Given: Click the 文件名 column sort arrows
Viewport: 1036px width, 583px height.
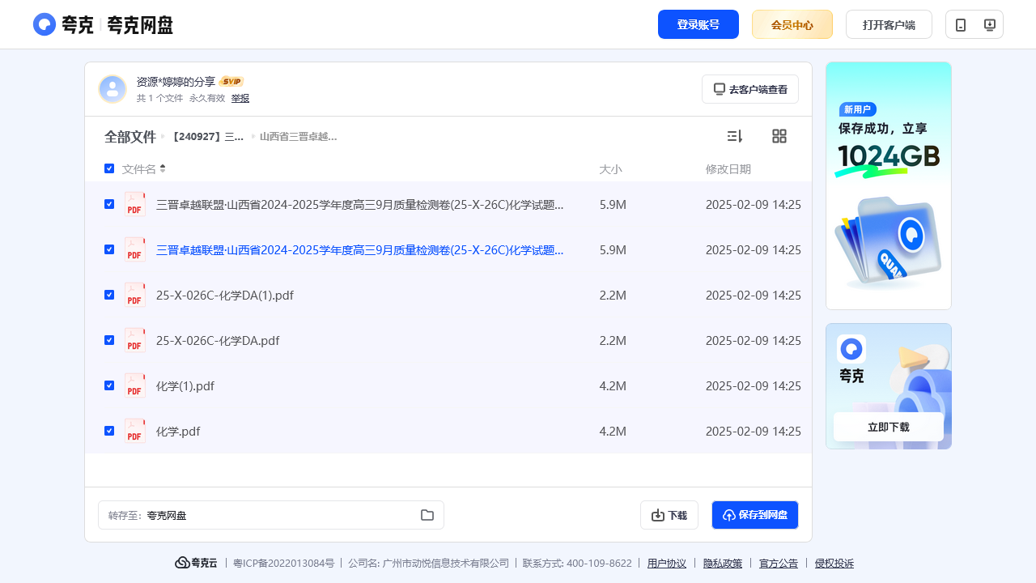Looking at the screenshot, I should pyautogui.click(x=163, y=168).
